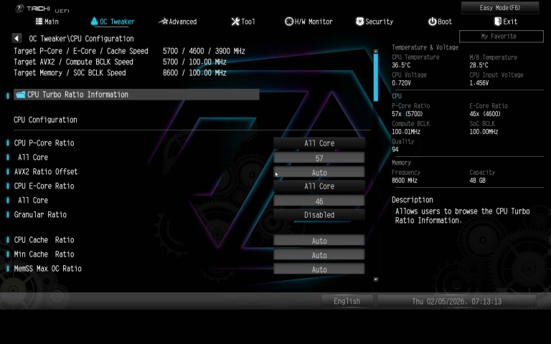Open the My Favorite button
The width and height of the screenshot is (551, 344).
point(499,36)
